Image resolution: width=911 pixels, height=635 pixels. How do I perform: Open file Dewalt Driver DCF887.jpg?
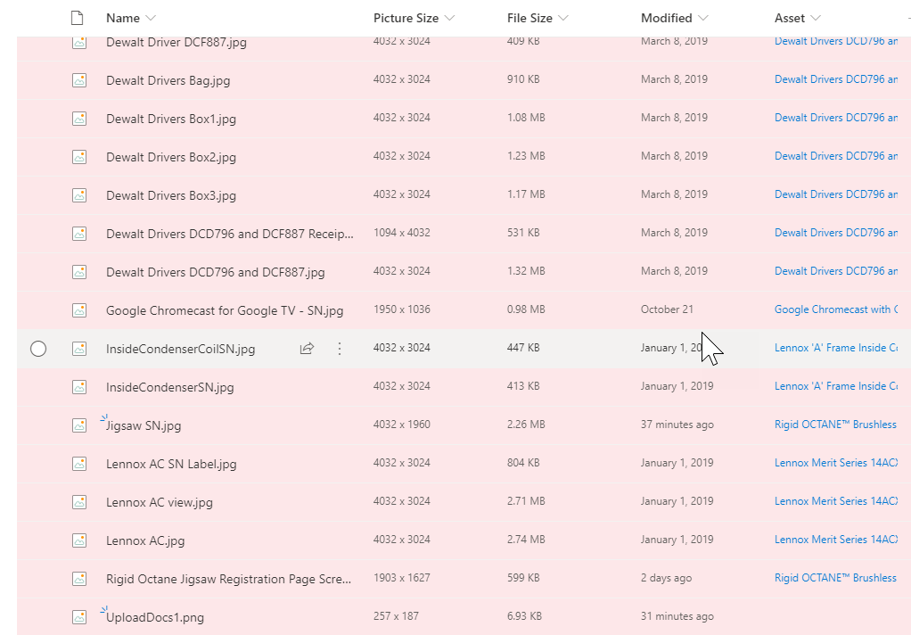[x=176, y=42]
